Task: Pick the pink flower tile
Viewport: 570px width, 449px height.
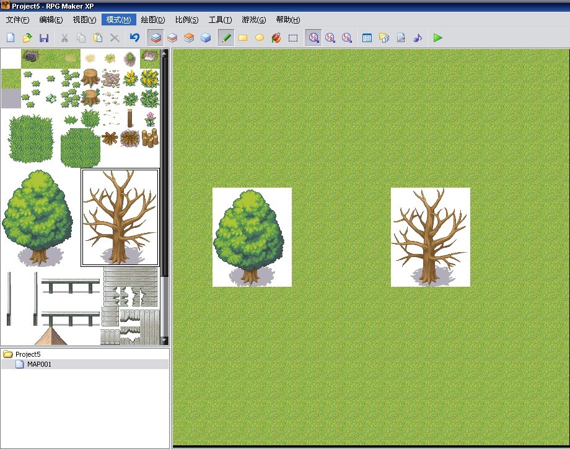Action: pos(150,118)
